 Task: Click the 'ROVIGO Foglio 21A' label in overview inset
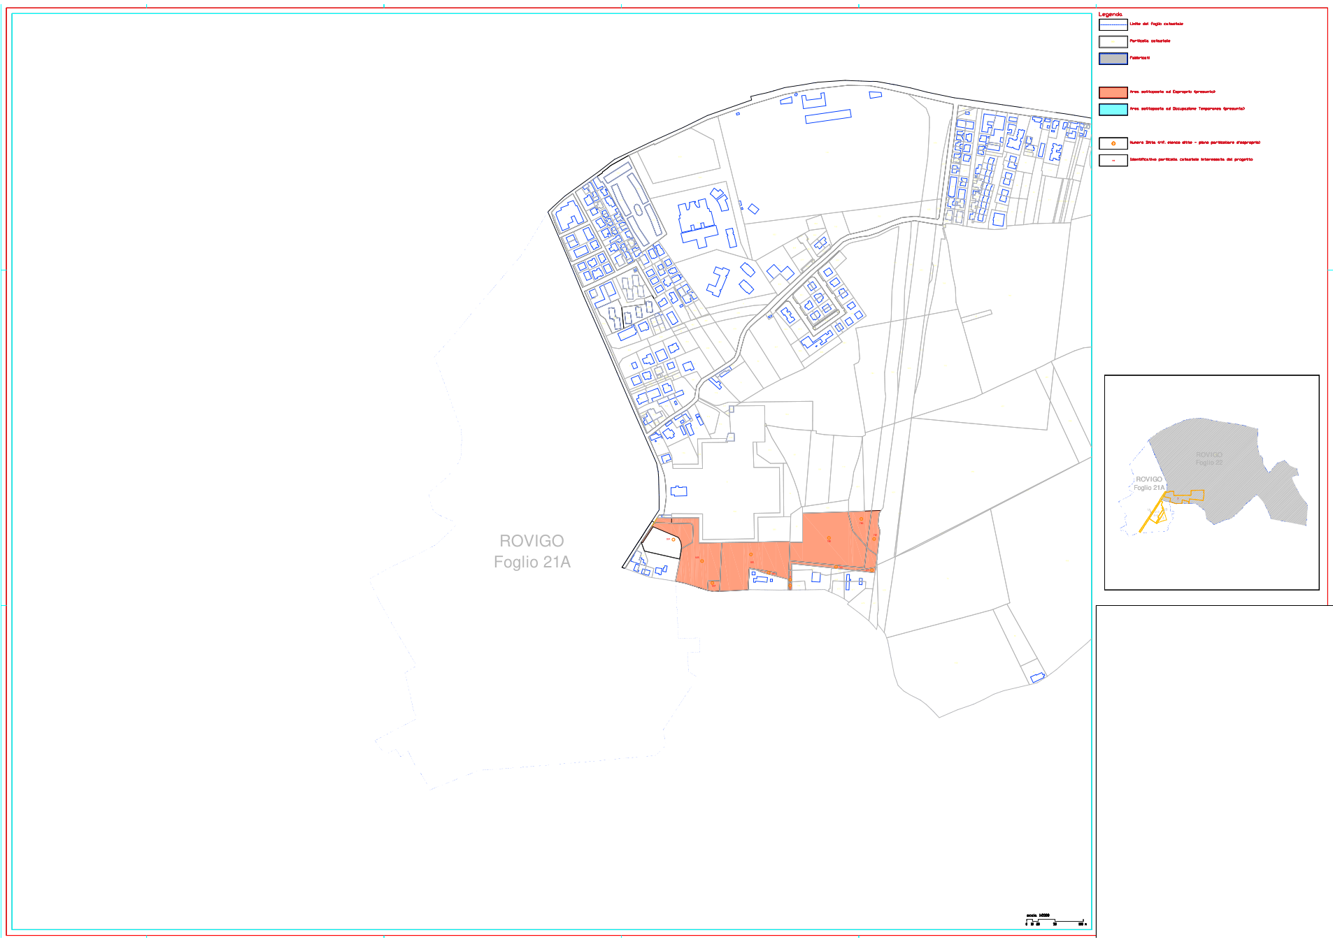1149,484
